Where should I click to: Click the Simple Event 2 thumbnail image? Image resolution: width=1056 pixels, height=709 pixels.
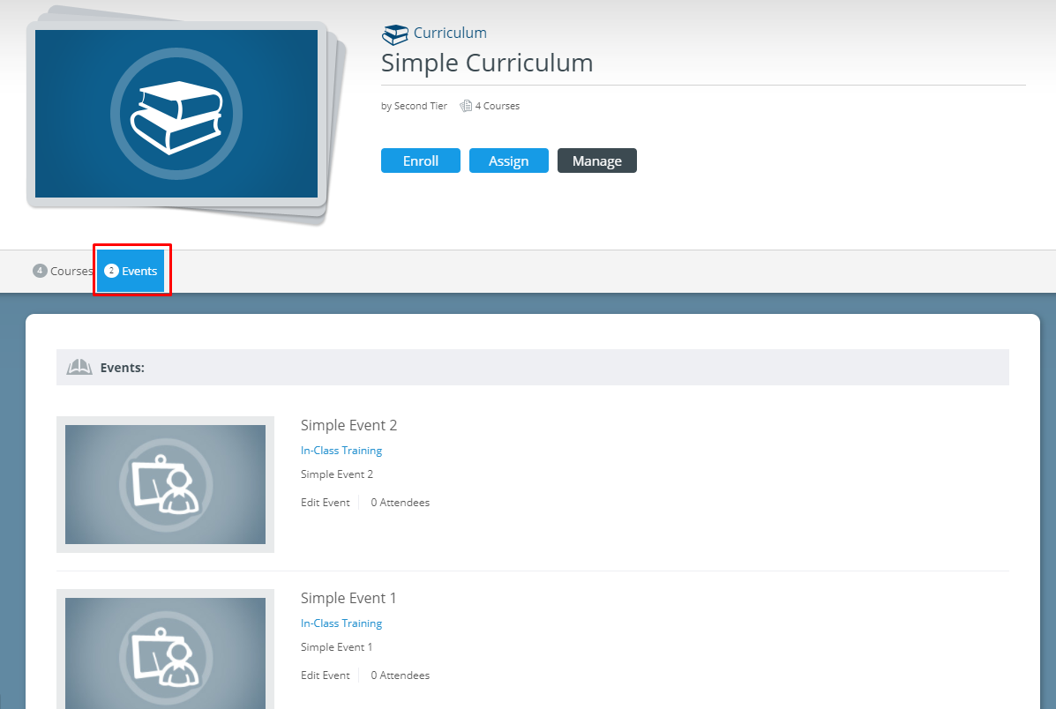165,485
